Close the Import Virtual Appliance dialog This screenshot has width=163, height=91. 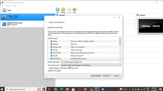pyautogui.click(x=119, y=17)
